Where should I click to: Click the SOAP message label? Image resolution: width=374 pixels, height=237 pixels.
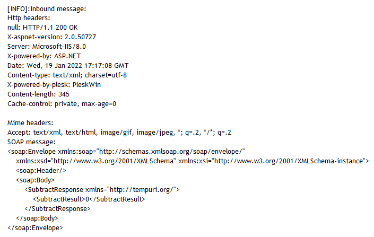tap(31, 142)
